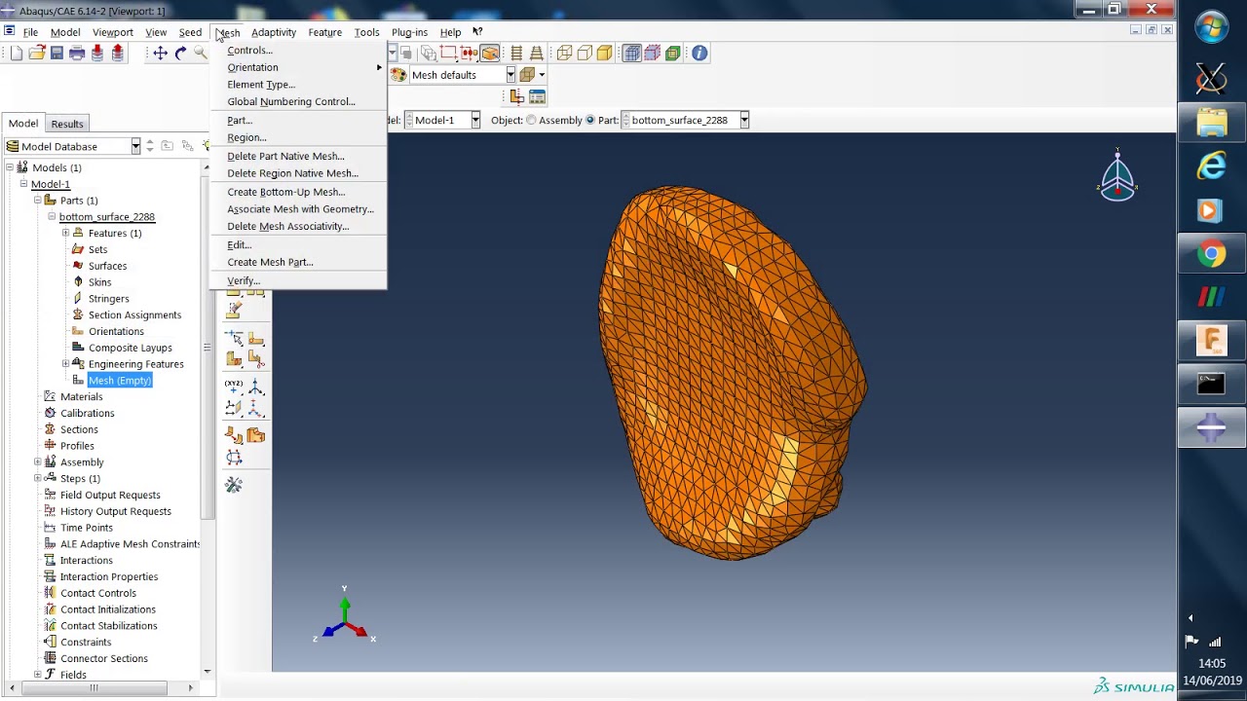Show hidden-line render style
This screenshot has height=701, width=1247.
click(x=584, y=54)
